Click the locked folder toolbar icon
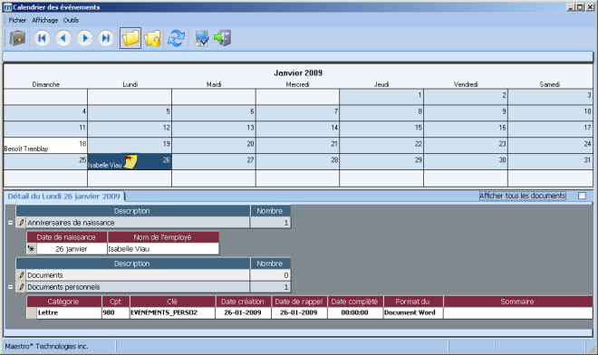This screenshot has height=355, width=598. tap(152, 38)
